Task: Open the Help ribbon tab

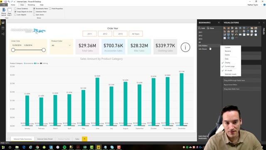Action: (42, 5)
